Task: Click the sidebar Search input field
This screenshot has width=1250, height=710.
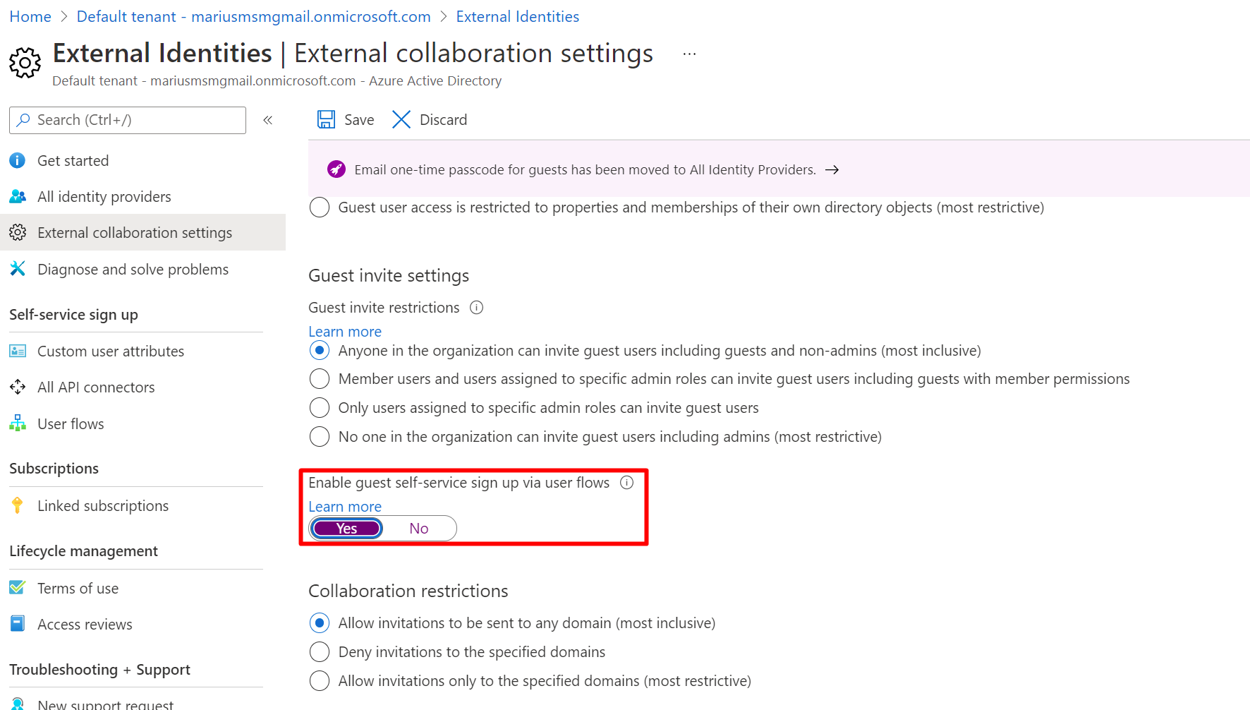Action: [134, 120]
